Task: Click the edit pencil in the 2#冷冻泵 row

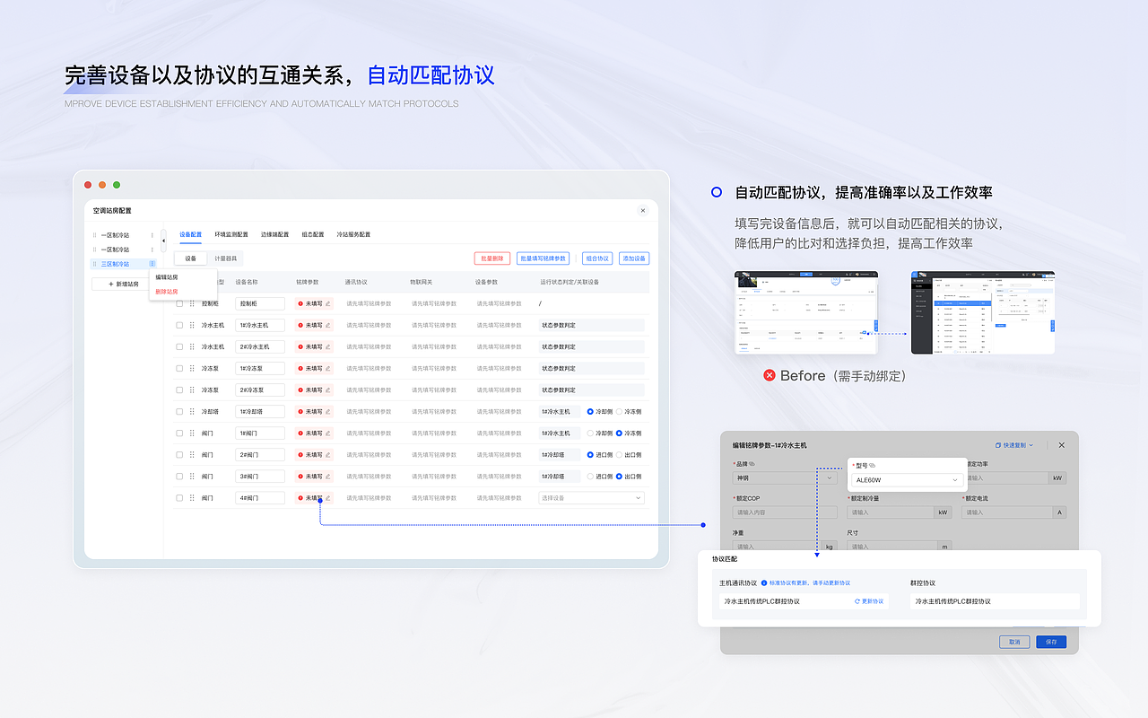Action: (328, 390)
